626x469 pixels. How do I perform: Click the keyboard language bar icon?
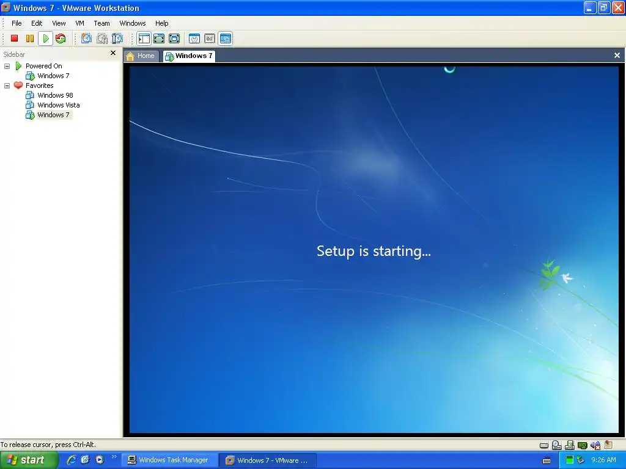[547, 460]
